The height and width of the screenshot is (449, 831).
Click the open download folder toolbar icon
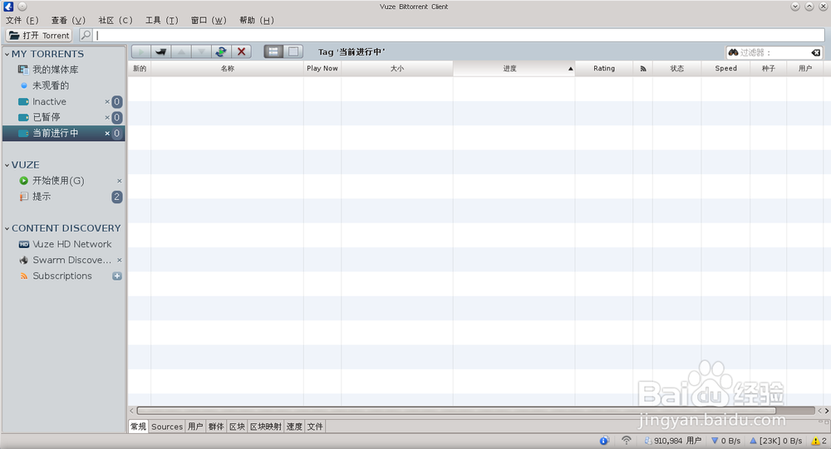(x=161, y=52)
